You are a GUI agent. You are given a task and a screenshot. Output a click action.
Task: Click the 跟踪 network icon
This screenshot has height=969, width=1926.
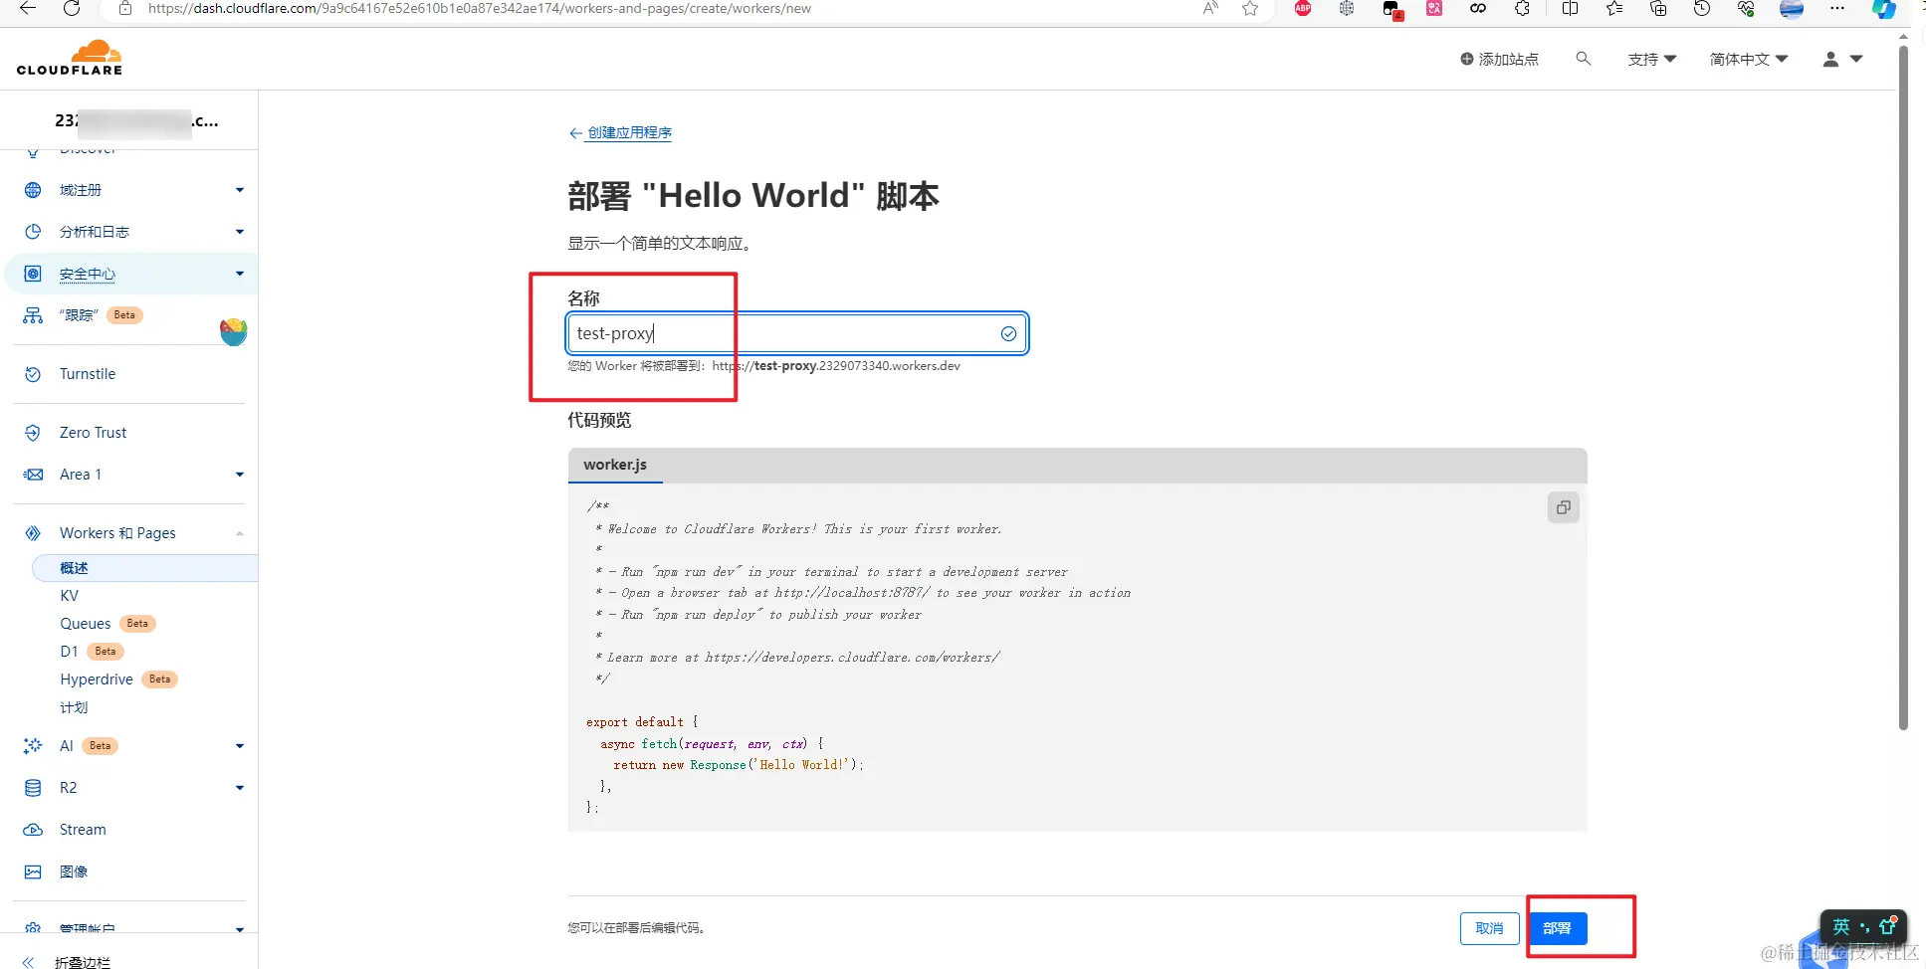[x=33, y=315]
